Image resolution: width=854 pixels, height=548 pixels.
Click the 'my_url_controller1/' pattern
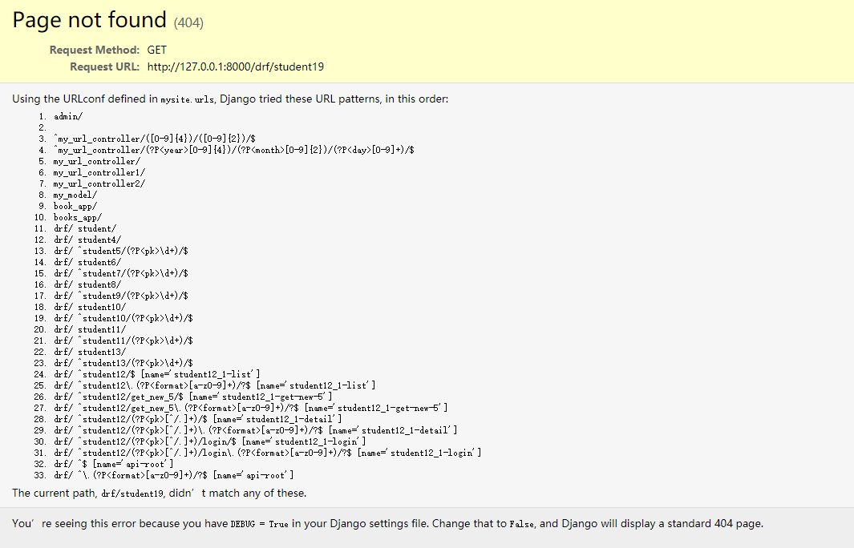tap(99, 172)
